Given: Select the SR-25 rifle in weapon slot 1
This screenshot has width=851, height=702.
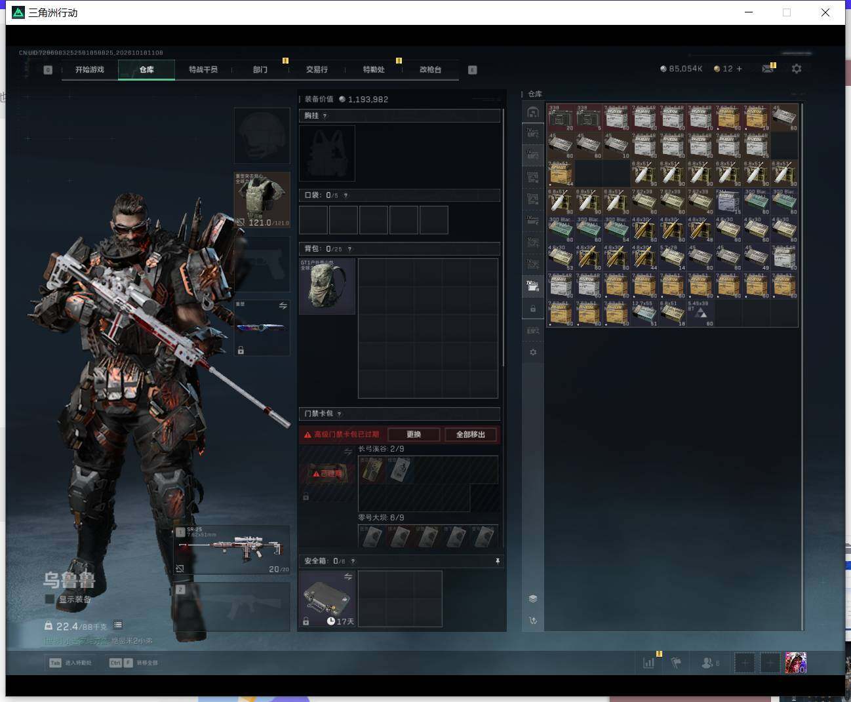Looking at the screenshot, I should pyautogui.click(x=232, y=549).
